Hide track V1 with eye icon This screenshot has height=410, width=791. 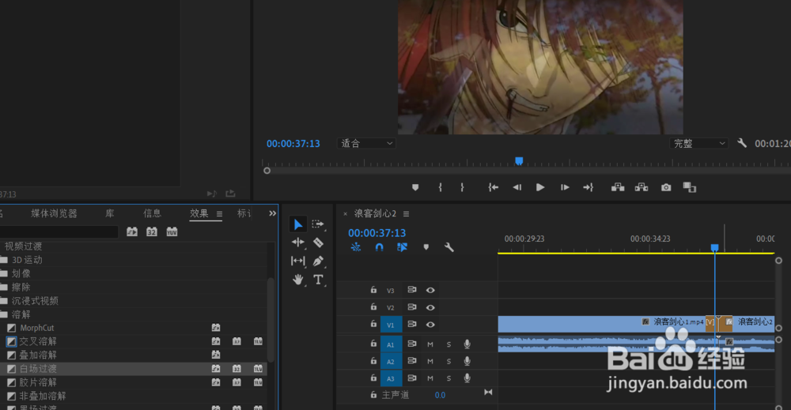click(x=430, y=325)
